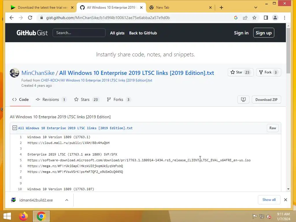This screenshot has height=222, width=296.
Task: Open the CHEF-KOCH forked-from link
Action: tap(97, 80)
